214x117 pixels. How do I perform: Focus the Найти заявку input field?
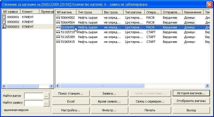click(x=34, y=103)
